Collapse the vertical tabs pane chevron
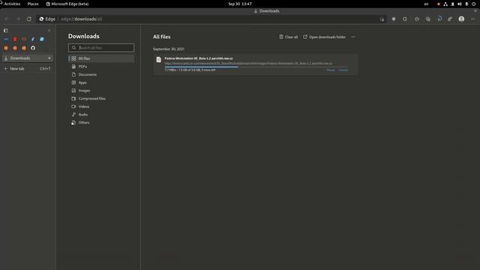 49,31
